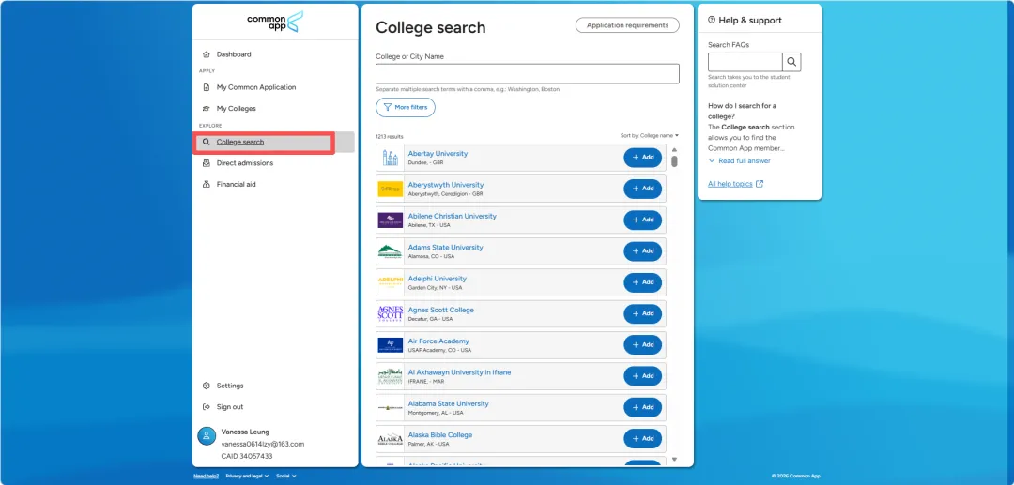Click the CAID 34057433 text
This screenshot has width=1014, height=485.
tap(247, 456)
